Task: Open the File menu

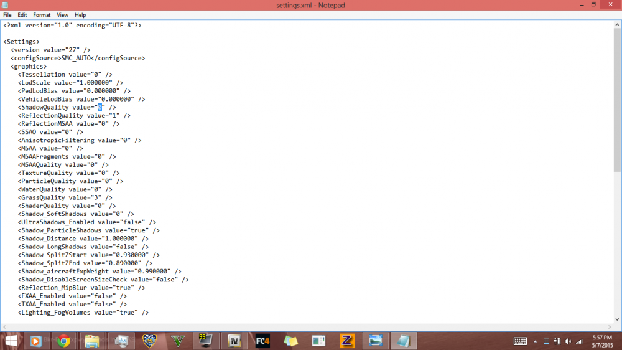Action: [x=7, y=15]
